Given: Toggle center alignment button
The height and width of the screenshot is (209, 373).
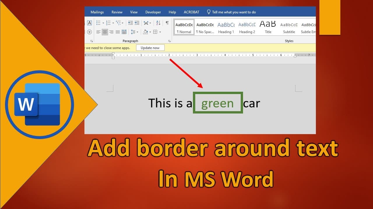Looking at the screenshot, I should pyautogui.click(x=105, y=32).
